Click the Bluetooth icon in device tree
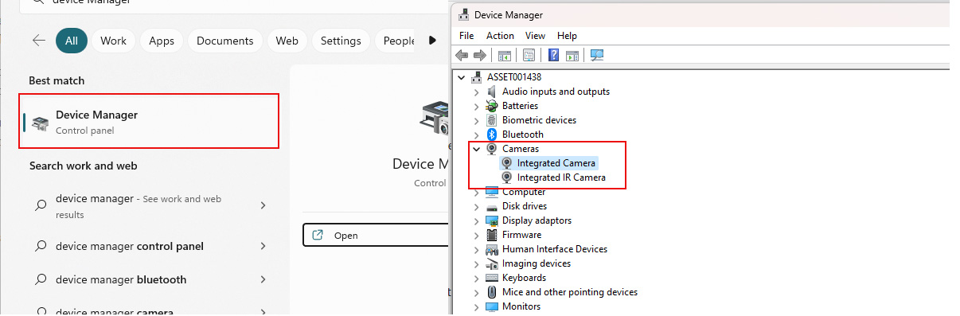Screen dimensions: 960x316 (492, 135)
